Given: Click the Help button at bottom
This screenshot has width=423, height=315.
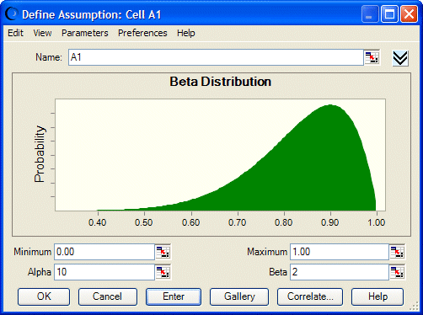Looking at the screenshot, I should point(377,296).
